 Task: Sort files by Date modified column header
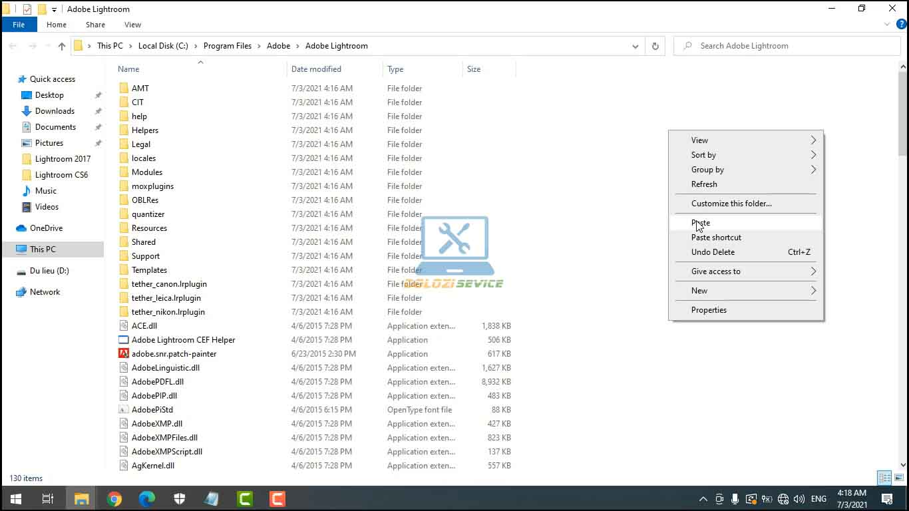click(x=316, y=69)
